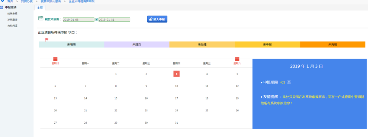Select calendar day 29
This screenshot has width=370, height=137.
tap(116, 123)
